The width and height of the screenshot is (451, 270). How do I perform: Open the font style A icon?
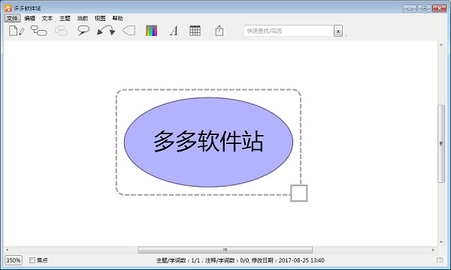(x=174, y=31)
